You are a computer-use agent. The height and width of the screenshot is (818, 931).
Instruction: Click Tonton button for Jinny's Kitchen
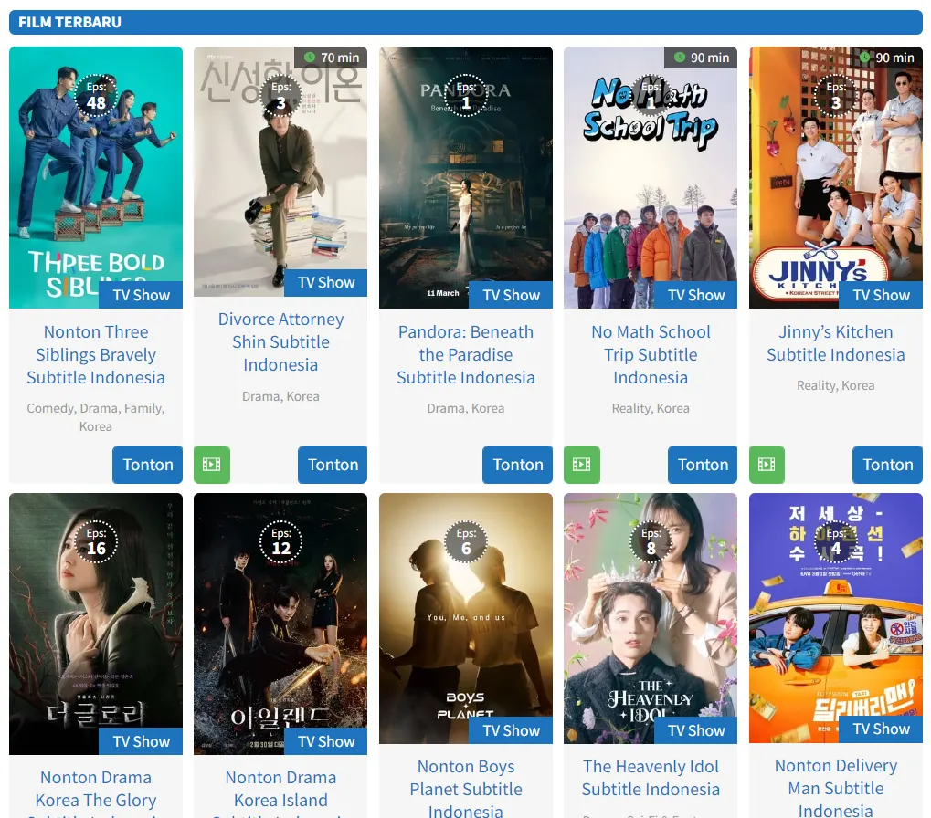coord(888,465)
